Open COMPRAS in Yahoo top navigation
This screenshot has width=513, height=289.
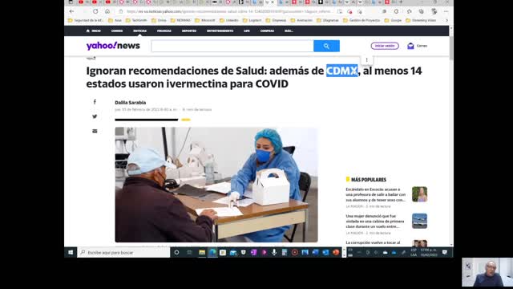coord(267,31)
